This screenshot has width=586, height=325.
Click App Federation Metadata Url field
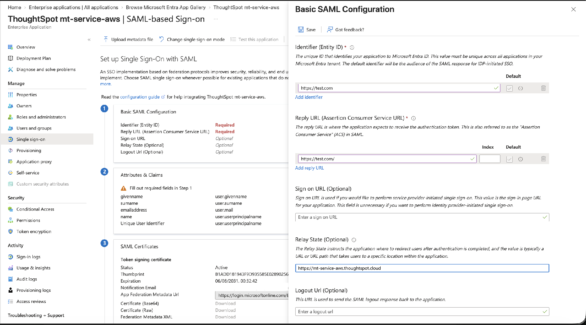tap(252, 295)
